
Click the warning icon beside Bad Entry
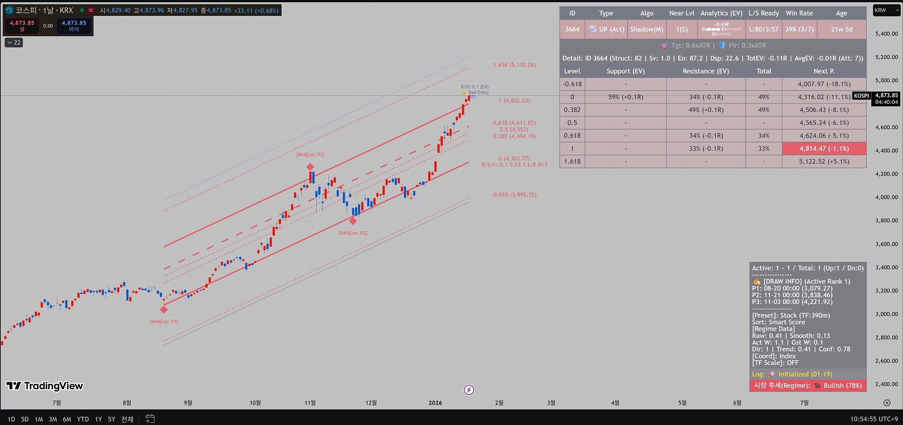tap(464, 93)
